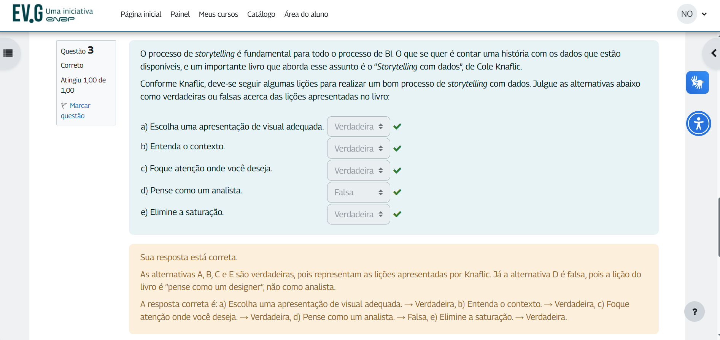
Task: Open the VLibras sign language widget
Action: (697, 82)
